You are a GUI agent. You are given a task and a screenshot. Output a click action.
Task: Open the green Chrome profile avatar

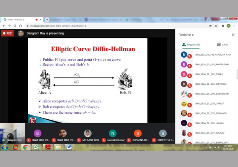coord(228,26)
